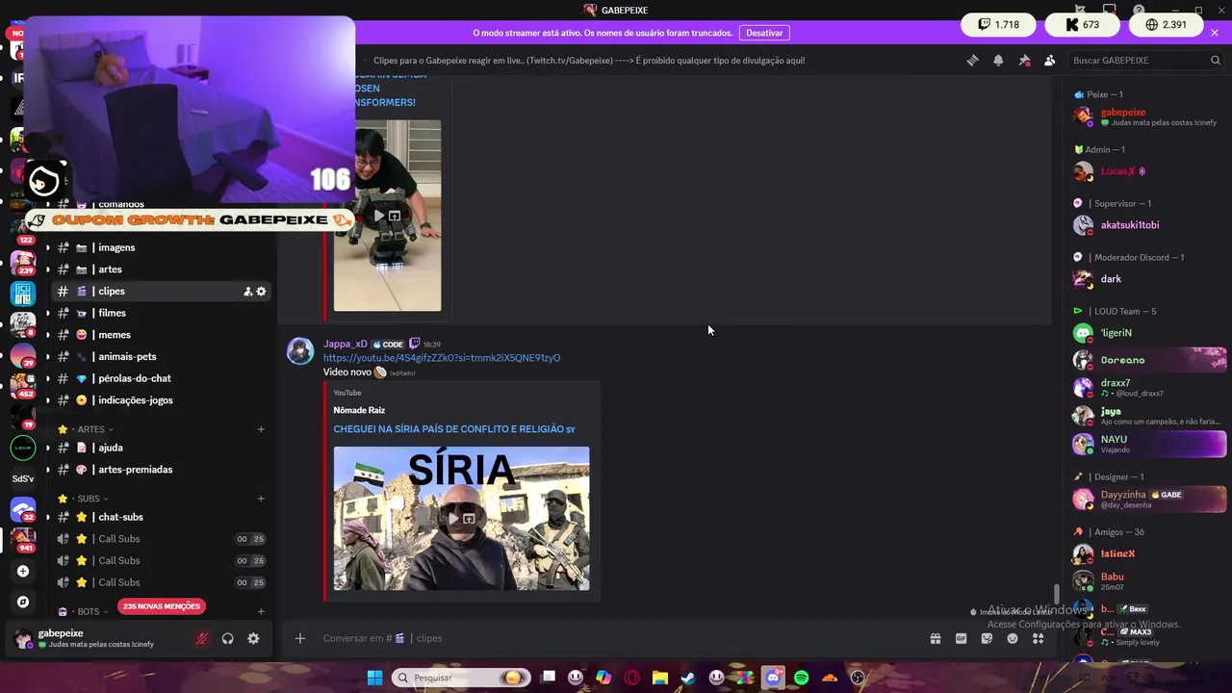Open Windows Start menu
1232x693 pixels.
pos(374,678)
